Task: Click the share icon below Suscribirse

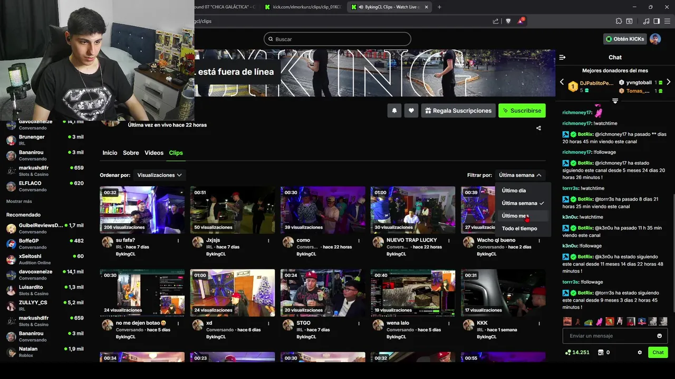Action: [538, 128]
